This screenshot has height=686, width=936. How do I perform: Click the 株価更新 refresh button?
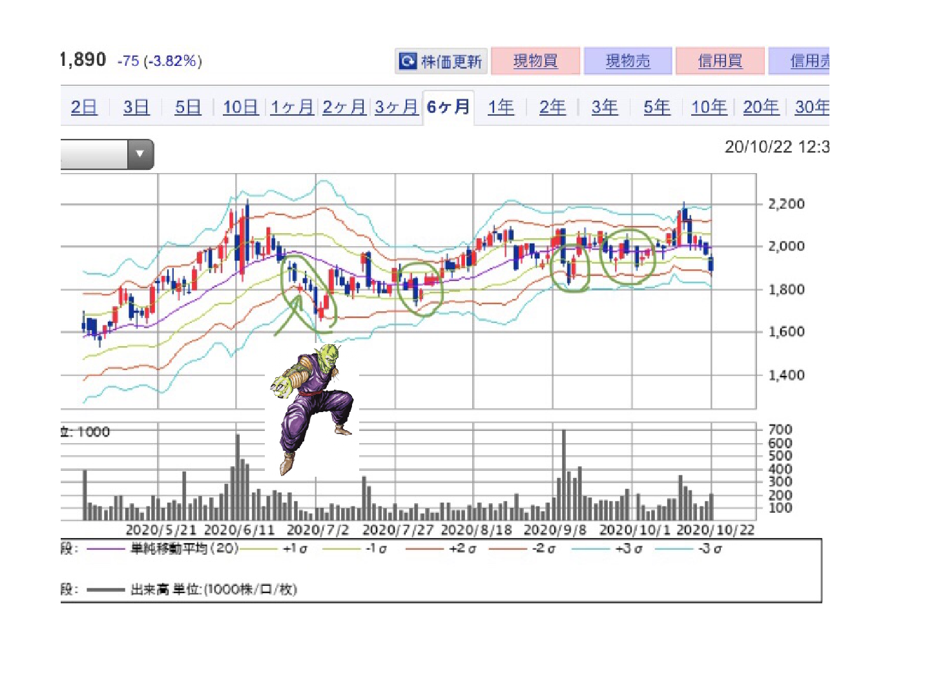pos(441,61)
